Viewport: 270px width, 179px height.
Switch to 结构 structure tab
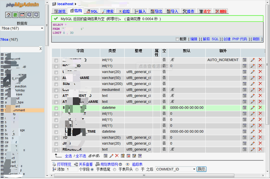click(x=76, y=11)
